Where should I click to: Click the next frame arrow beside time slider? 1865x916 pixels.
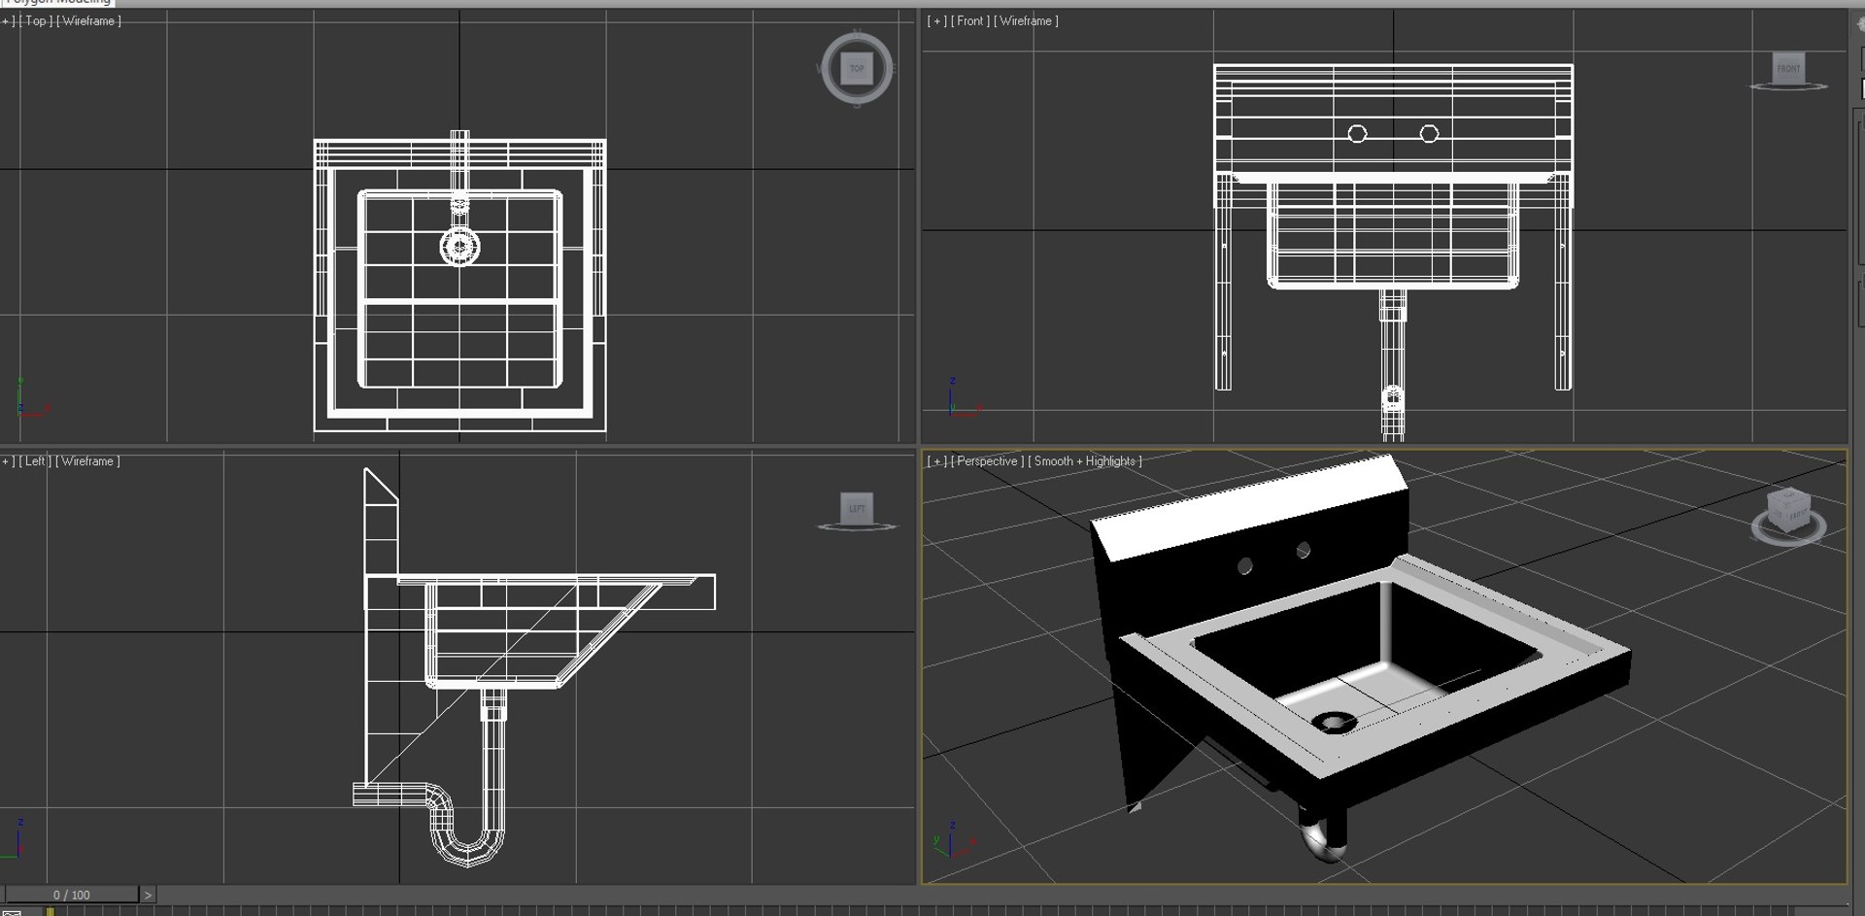pyautogui.click(x=148, y=895)
